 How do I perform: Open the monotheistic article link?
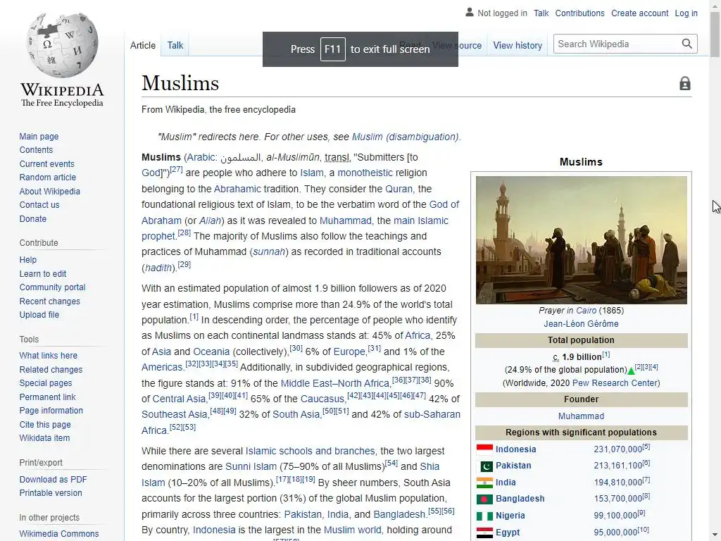click(365, 173)
